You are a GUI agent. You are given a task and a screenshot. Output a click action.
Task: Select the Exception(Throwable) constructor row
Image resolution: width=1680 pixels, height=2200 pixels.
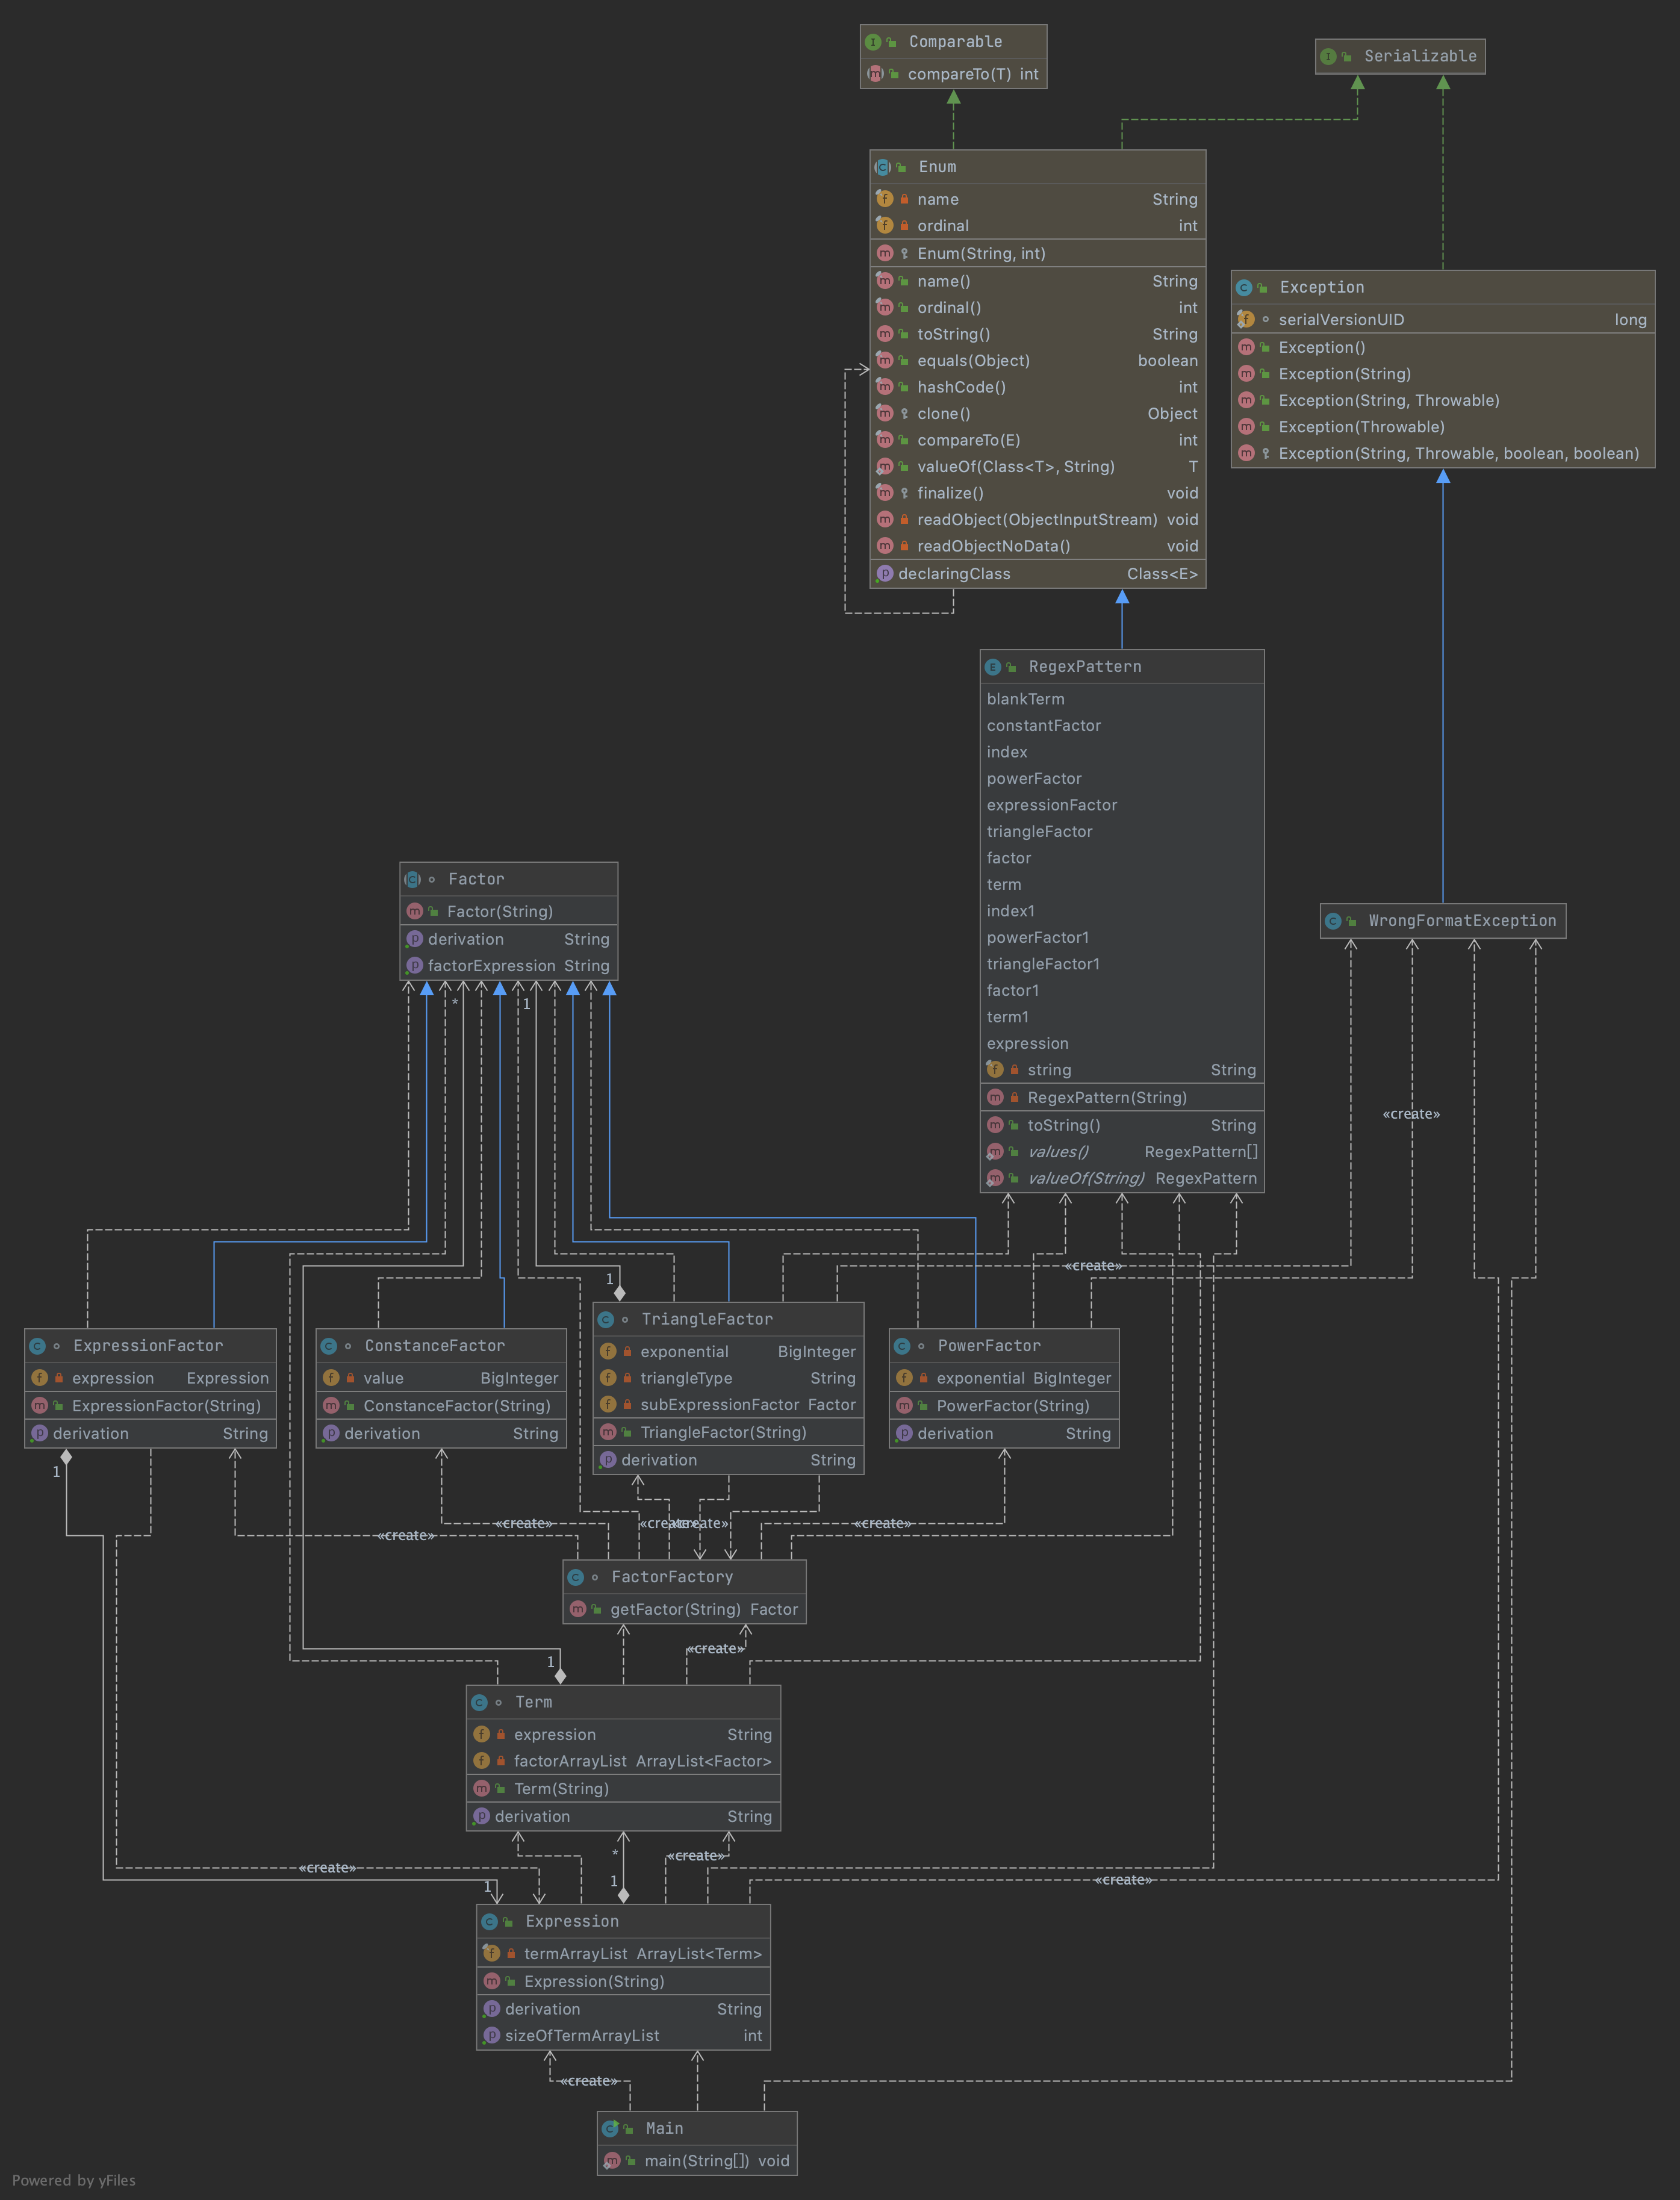[1361, 428]
